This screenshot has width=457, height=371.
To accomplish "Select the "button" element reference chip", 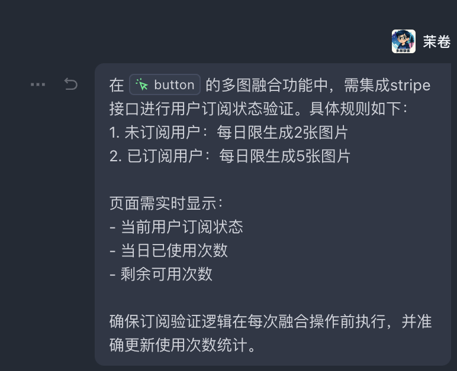I will pyautogui.click(x=165, y=85).
